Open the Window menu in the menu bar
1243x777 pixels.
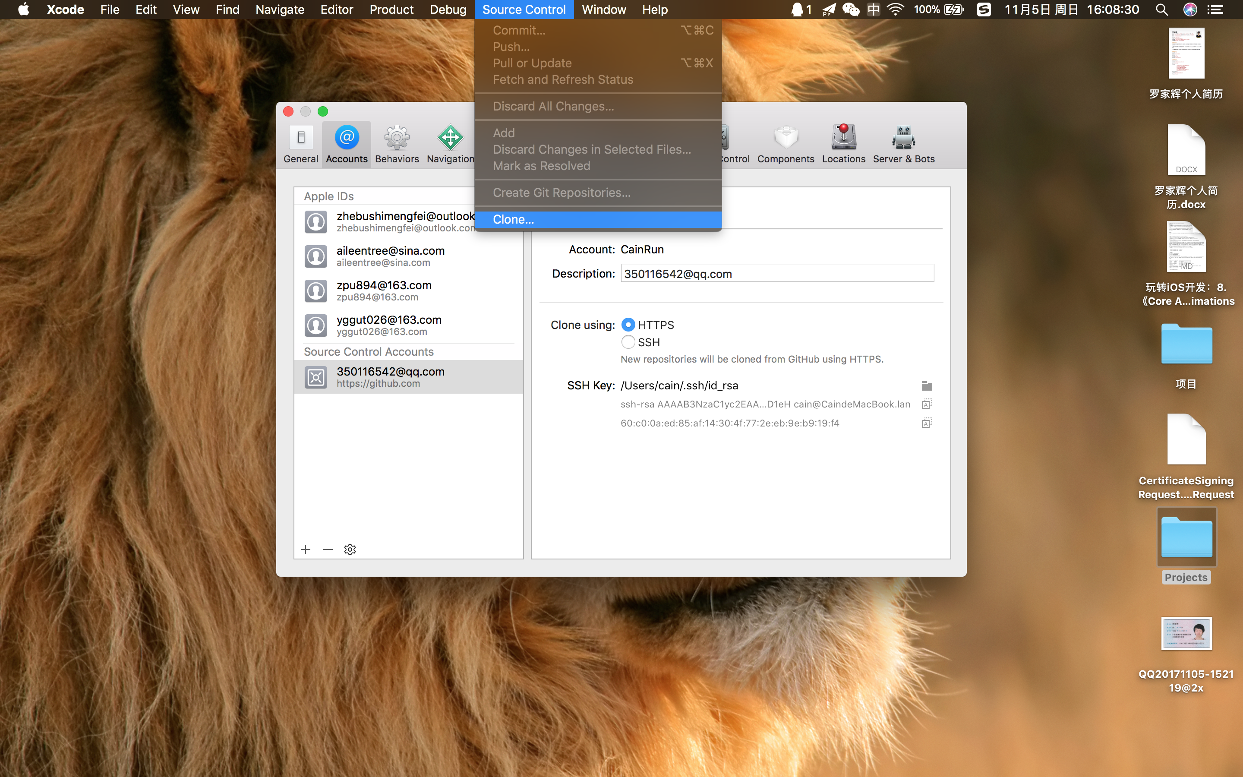[x=603, y=10]
